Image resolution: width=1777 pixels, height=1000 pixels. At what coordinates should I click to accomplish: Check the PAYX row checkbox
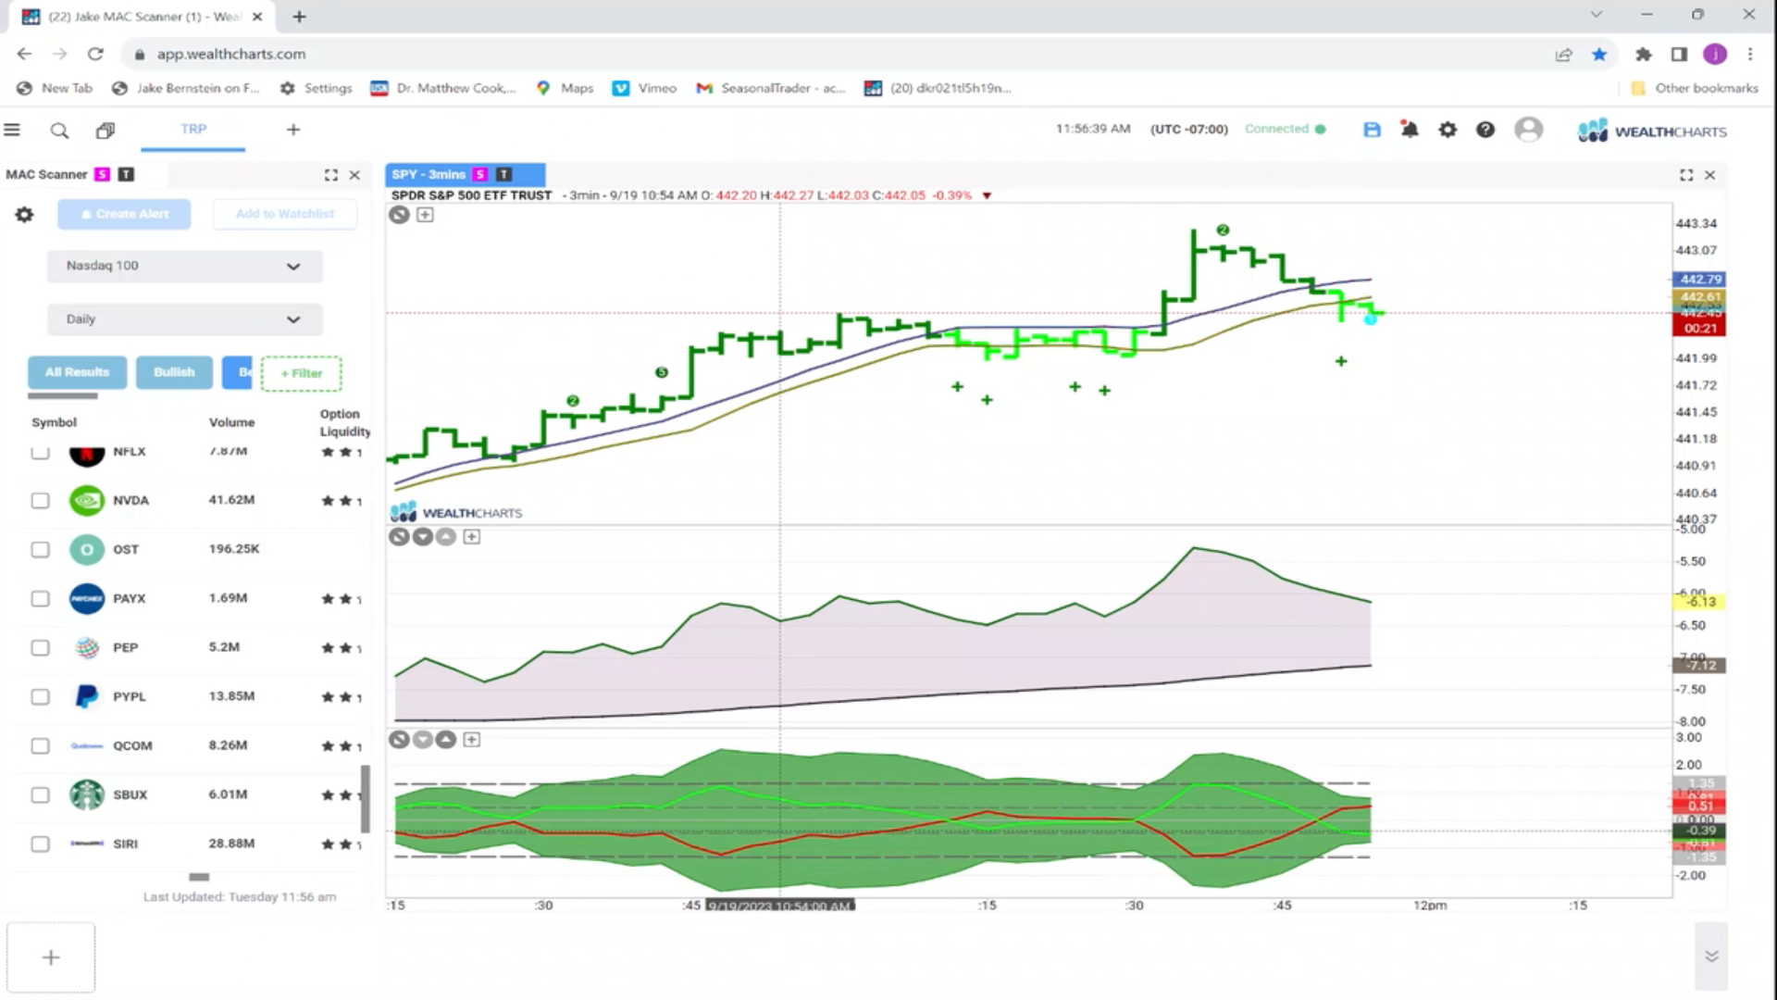point(40,599)
